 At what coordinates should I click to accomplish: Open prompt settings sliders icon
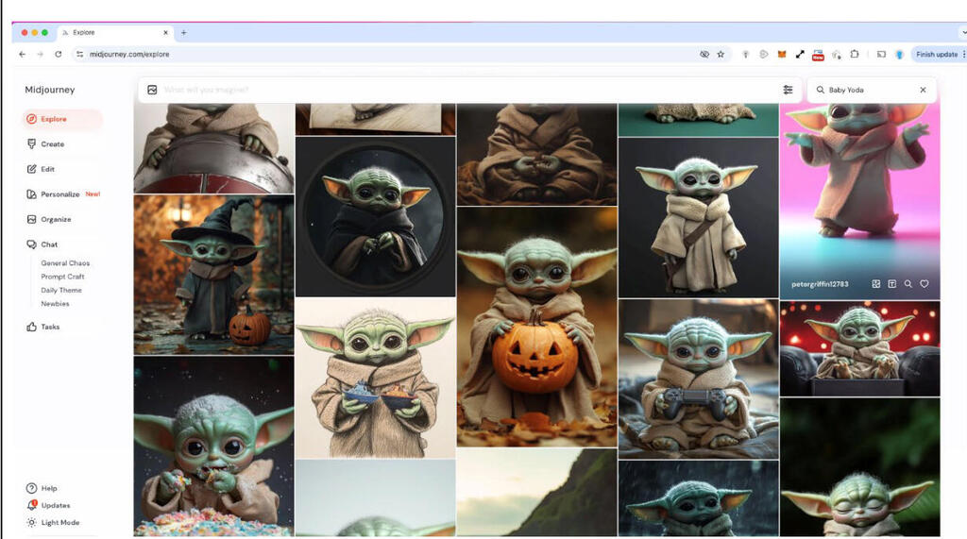[x=788, y=90]
